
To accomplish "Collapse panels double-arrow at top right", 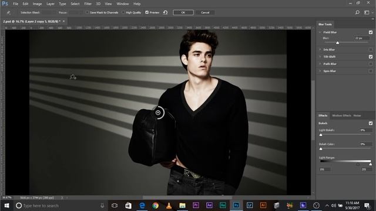I will (372, 19).
